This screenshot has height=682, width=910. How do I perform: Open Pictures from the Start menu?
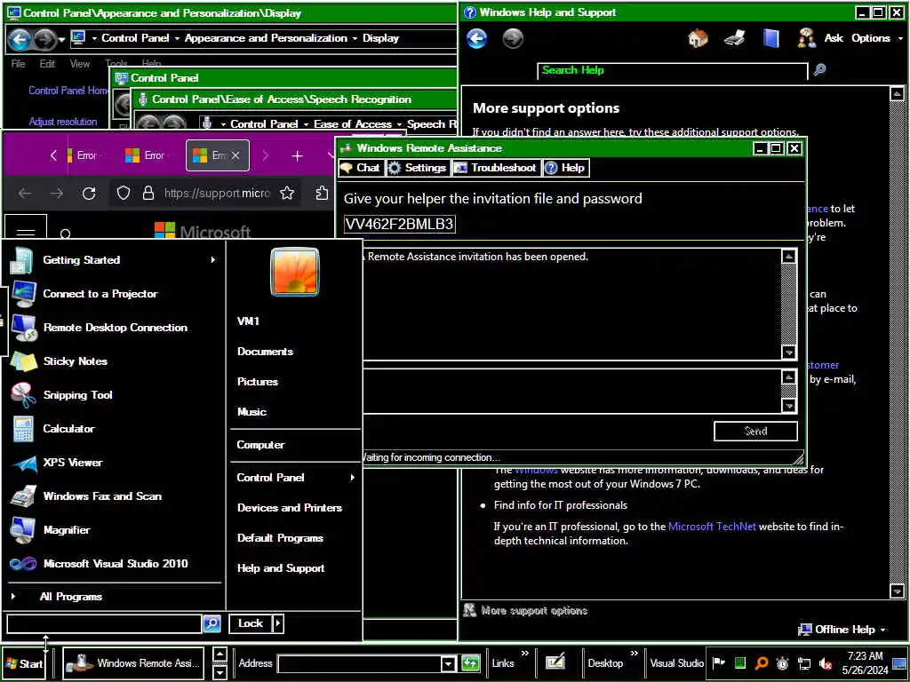(x=258, y=382)
